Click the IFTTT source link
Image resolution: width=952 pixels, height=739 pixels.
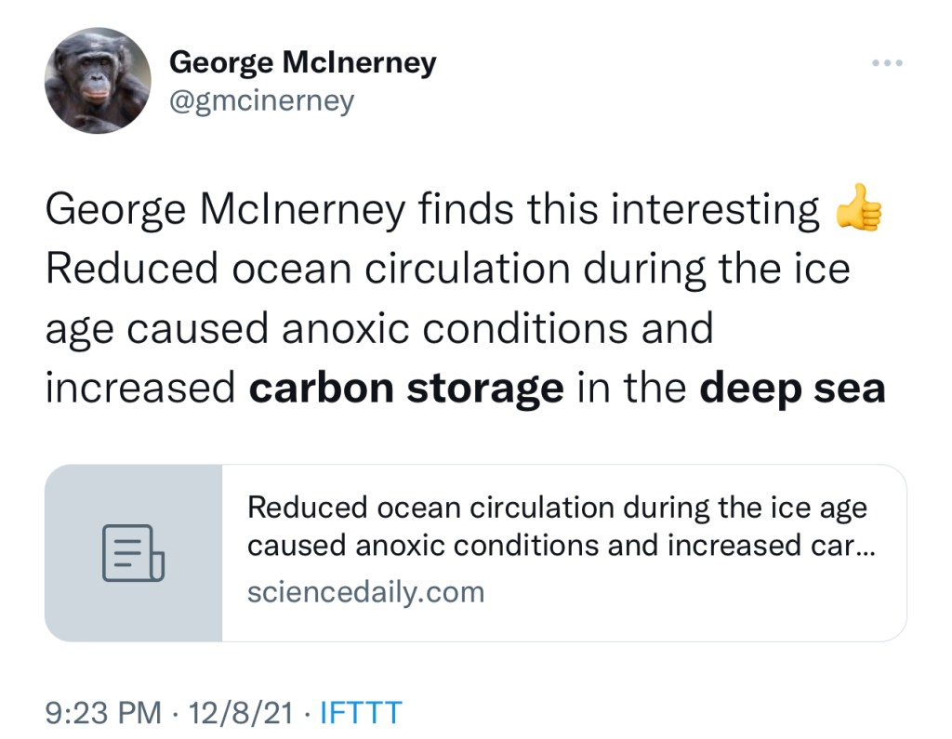coord(361,713)
